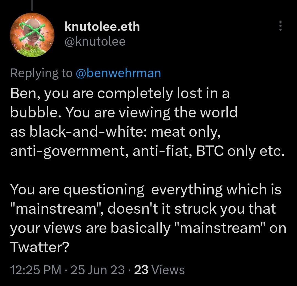Click the "Views" label text

pyautogui.click(x=168, y=270)
